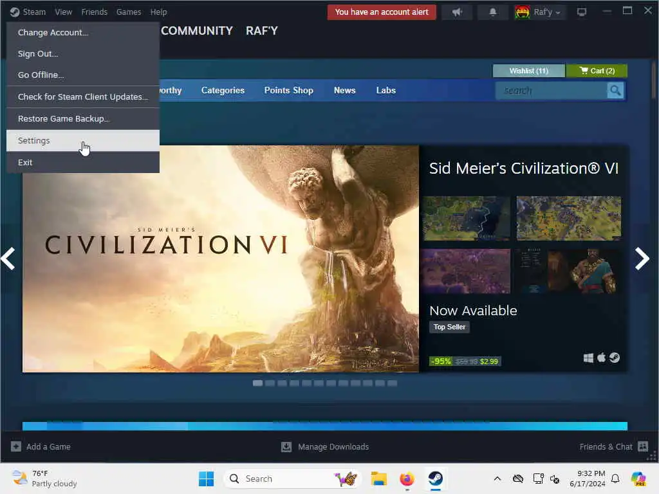View the top-right Civilization VI screenshot
This screenshot has width=659, height=494.
pos(569,219)
